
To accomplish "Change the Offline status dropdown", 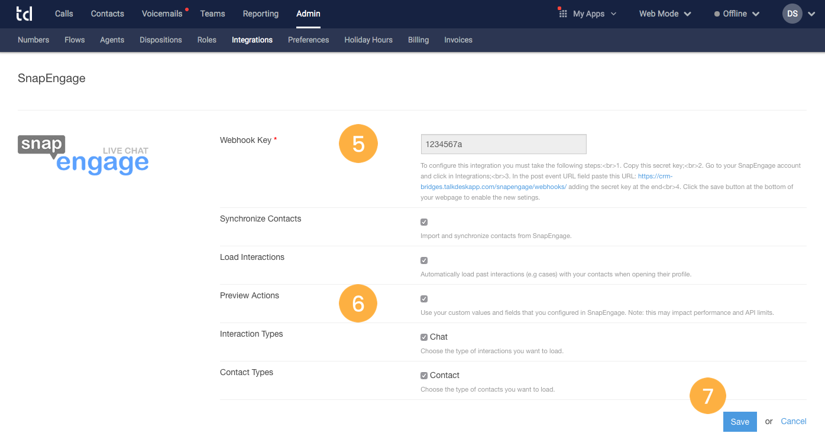I will pos(737,14).
